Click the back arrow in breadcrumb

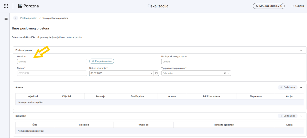(x=16, y=18)
